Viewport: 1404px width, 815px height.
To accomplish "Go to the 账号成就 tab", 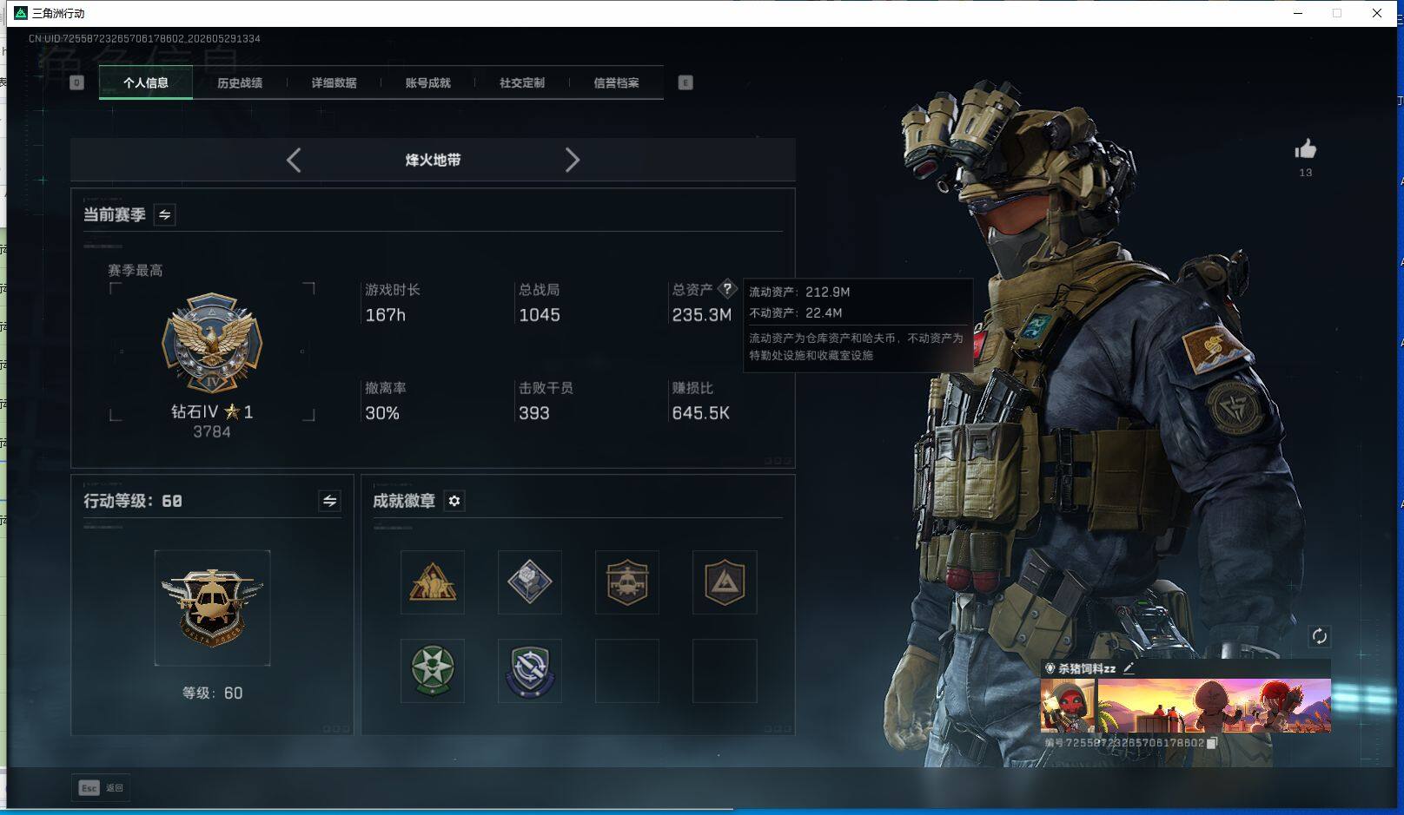I will pos(427,82).
